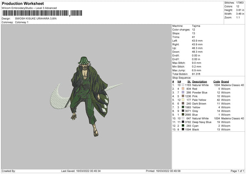This screenshot has width=246, height=174.
Task: Click Madeira Classic 40 in row 1
Action: tap(232, 85)
